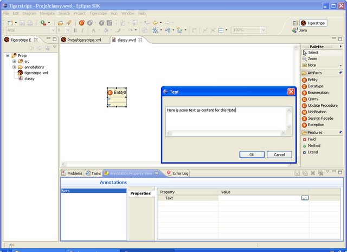This screenshot has height=252, width=347.
Task: Pin the Artifacts palette drawer
Action: [x=340, y=73]
